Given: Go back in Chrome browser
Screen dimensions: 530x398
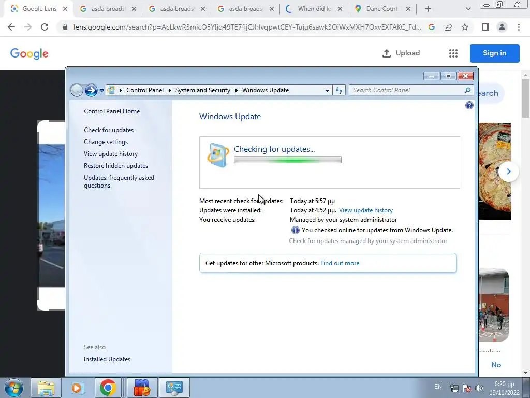Looking at the screenshot, I should click(x=11, y=27).
